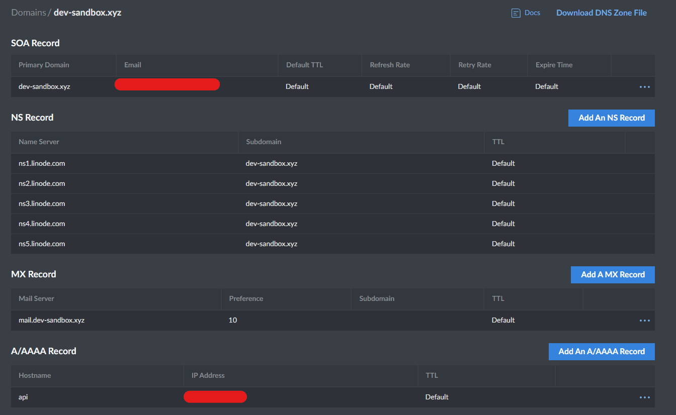The height and width of the screenshot is (415, 676).
Task: Go back to Domains breadcrumb
Action: (29, 13)
